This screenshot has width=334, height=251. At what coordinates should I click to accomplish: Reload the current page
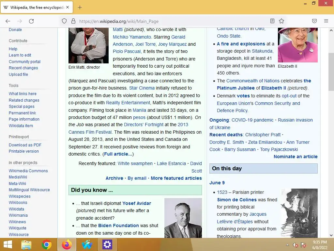pos(31,21)
